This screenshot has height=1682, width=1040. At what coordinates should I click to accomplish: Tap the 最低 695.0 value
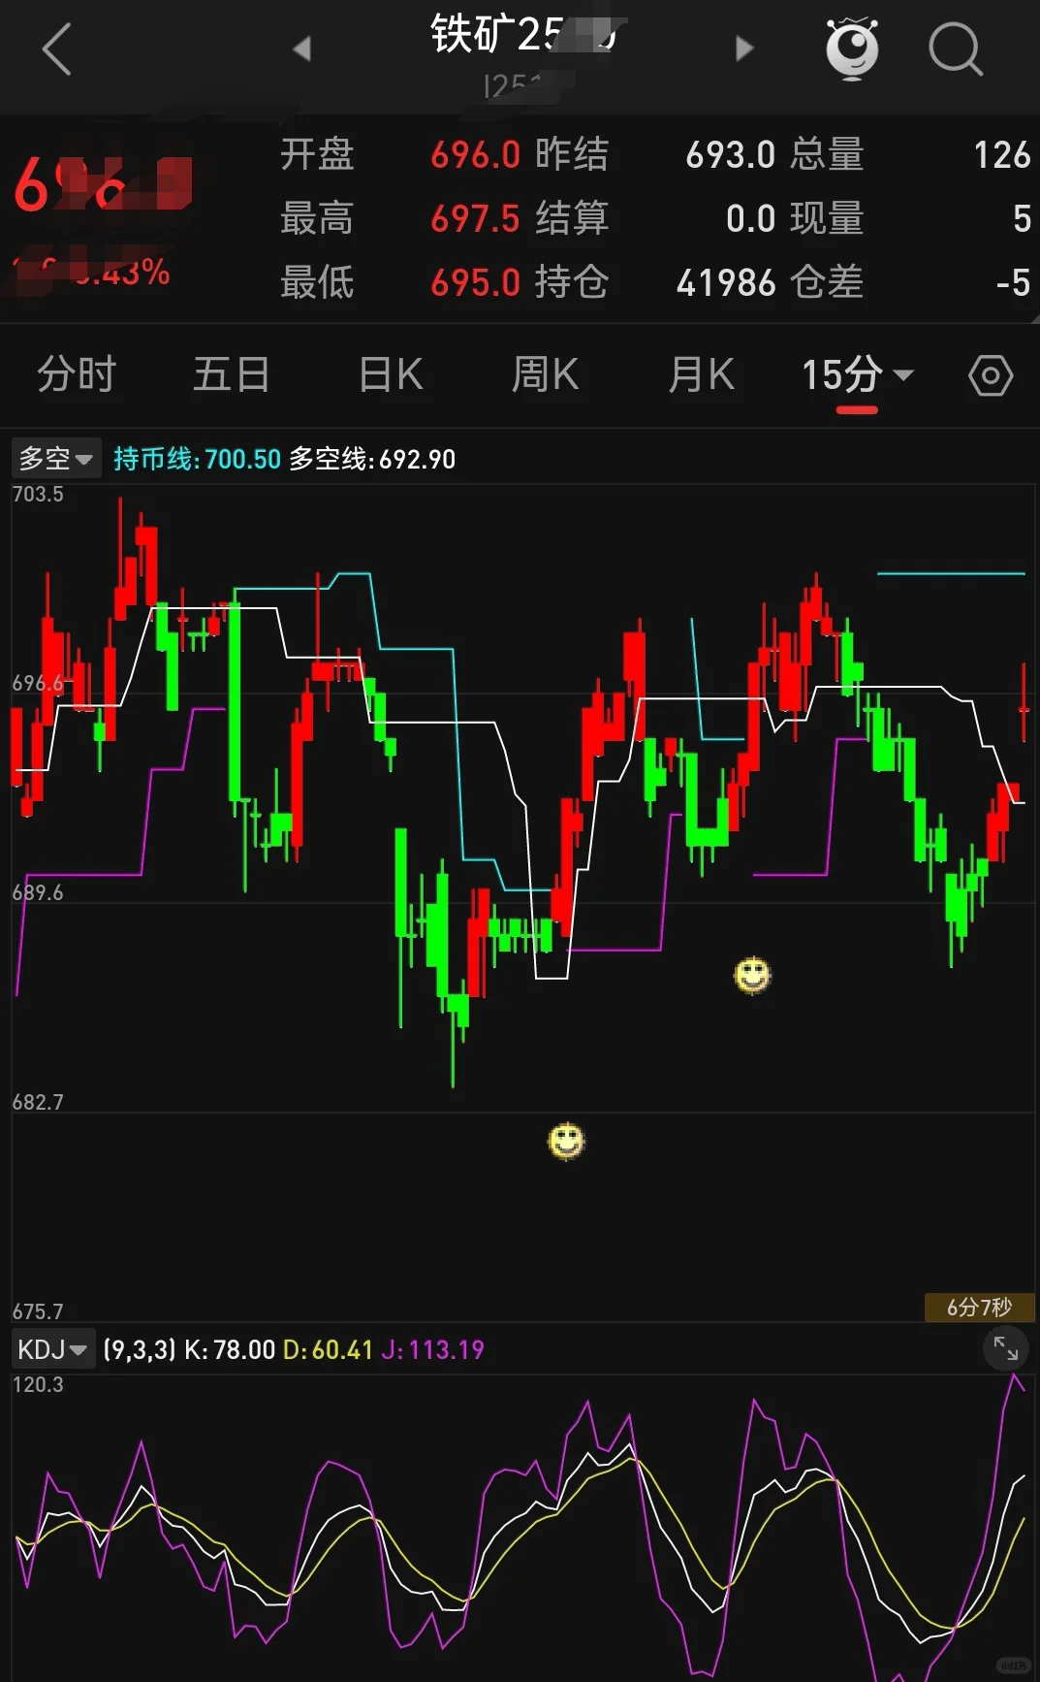[x=475, y=283]
